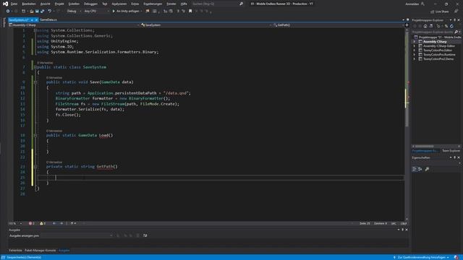Start debugging with An Unity anfügen

tap(126, 12)
